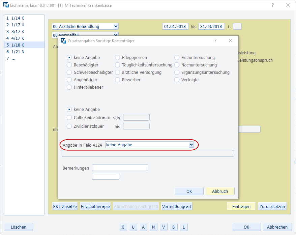
Task: Select list entry 1 1/14 K
Action: (x=24, y=18)
